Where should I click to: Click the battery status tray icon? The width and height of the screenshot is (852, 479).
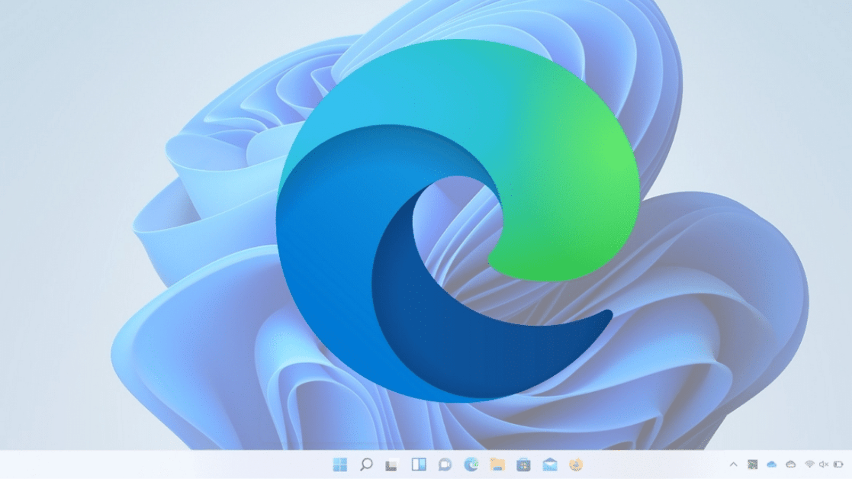tap(838, 465)
